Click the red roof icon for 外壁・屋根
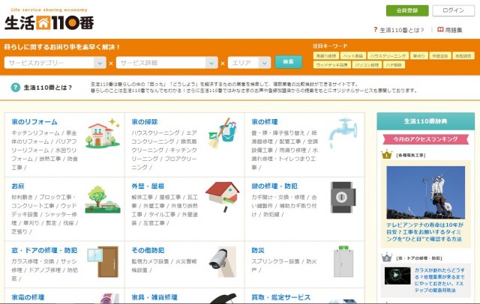This screenshot has height=304, width=480. (222, 197)
